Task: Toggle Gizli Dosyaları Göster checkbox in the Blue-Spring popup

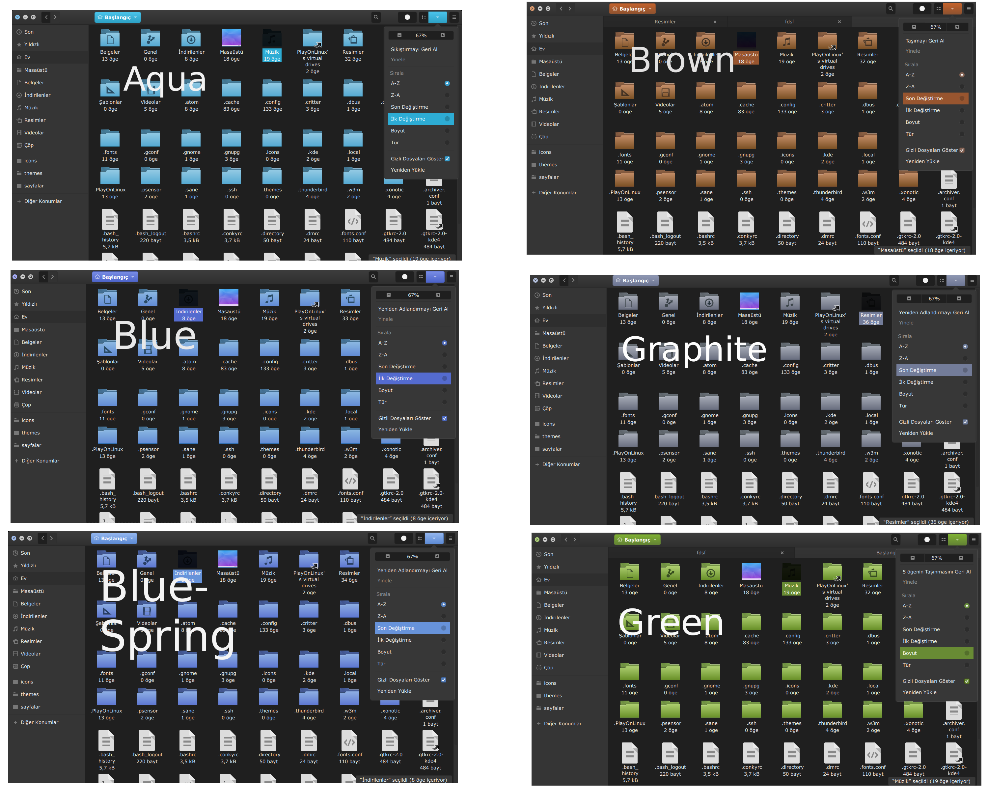Action: pos(443,680)
